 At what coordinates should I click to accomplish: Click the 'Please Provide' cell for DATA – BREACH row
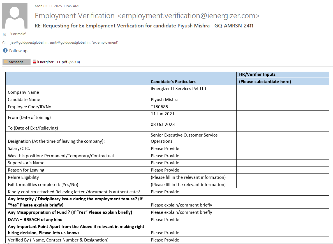(165, 220)
